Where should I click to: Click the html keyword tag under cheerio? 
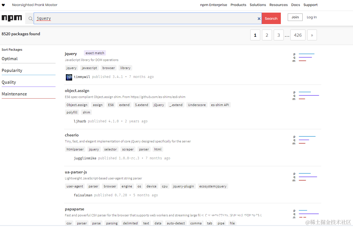[x=158, y=149]
